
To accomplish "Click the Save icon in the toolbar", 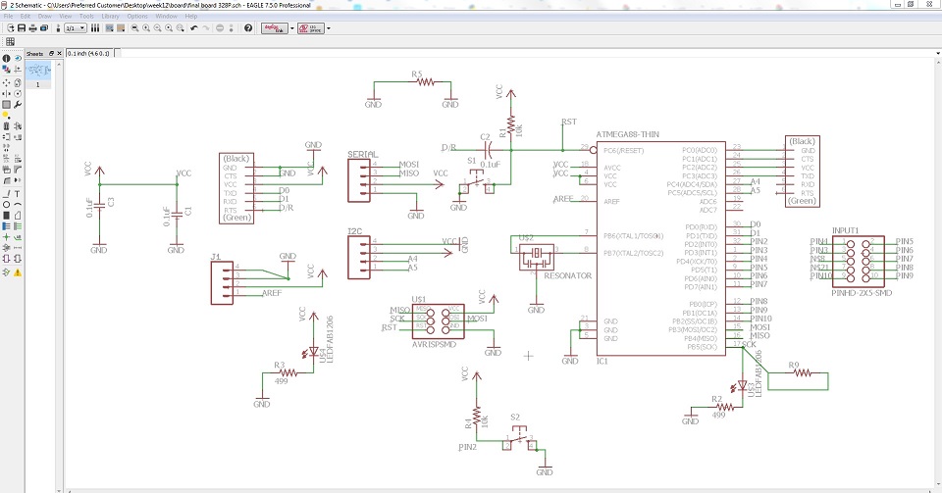I will [x=21, y=28].
